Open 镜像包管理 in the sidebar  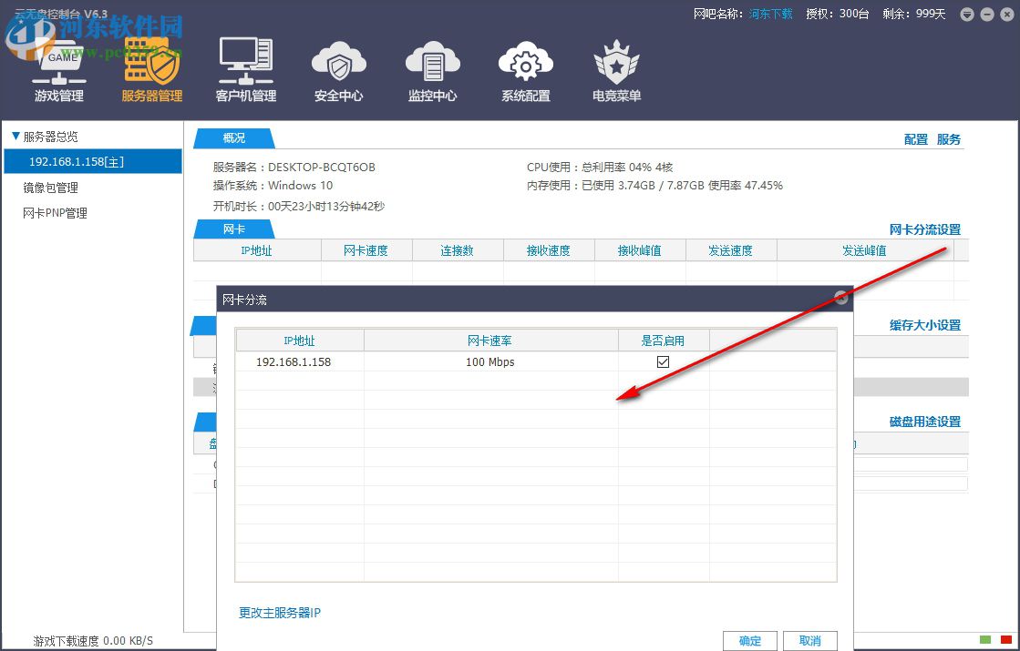click(49, 188)
